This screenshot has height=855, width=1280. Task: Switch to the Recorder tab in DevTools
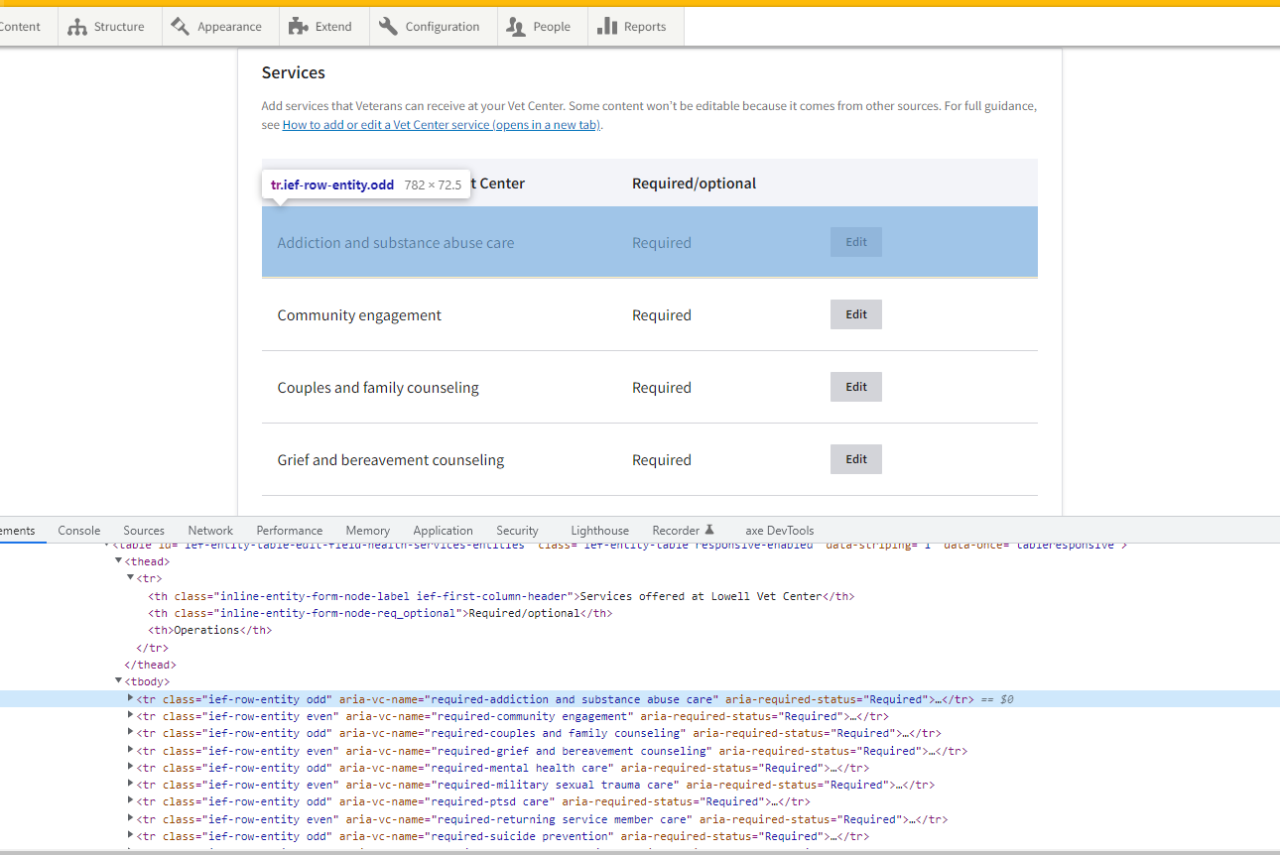point(683,531)
